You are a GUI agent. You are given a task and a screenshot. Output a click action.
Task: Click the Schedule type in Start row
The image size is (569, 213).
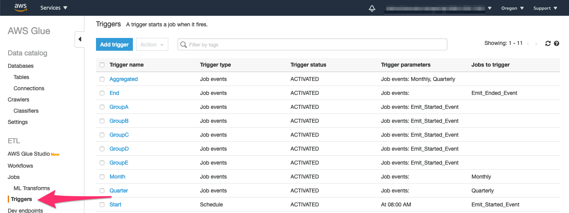coord(211,204)
